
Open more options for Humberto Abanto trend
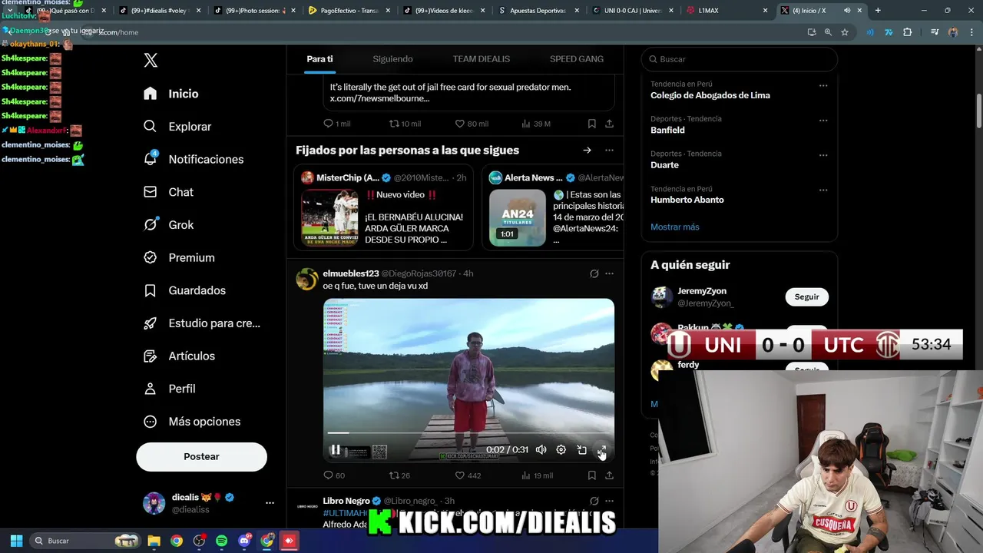(823, 190)
